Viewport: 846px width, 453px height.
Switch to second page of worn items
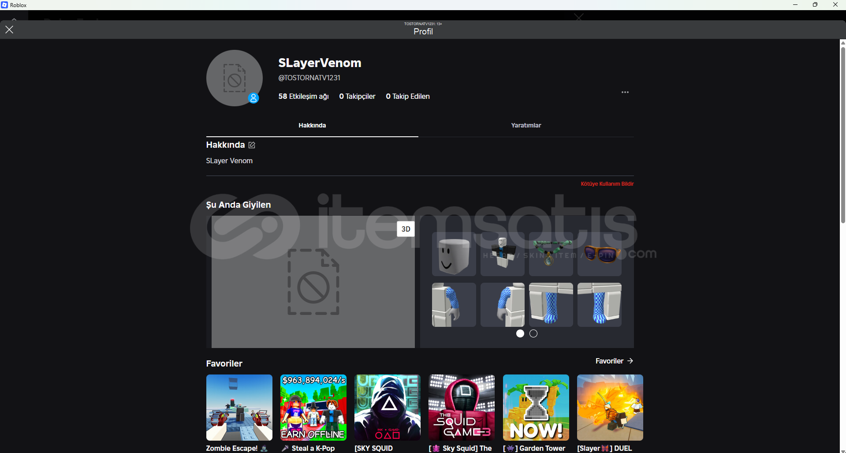533,333
